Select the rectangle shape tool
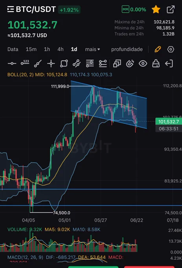 pos(64,63)
